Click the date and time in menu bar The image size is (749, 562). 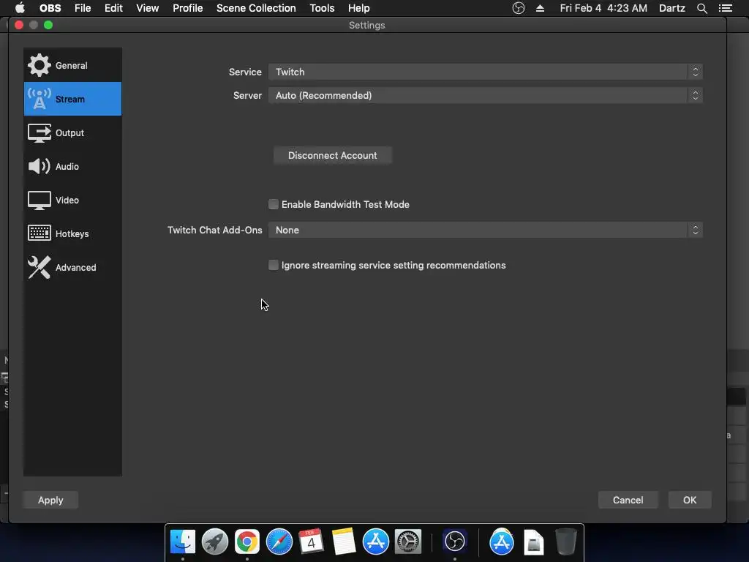click(x=603, y=8)
